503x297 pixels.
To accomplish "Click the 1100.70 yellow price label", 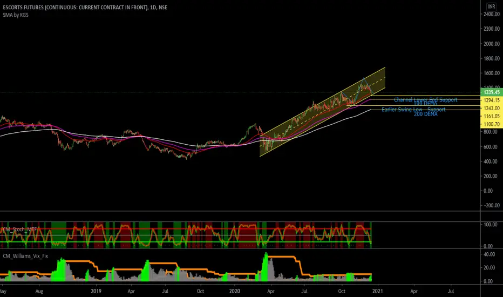I will pos(491,124).
